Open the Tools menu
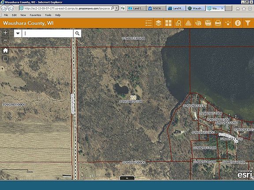The height and width of the screenshot is (190, 254). pos(48,15)
